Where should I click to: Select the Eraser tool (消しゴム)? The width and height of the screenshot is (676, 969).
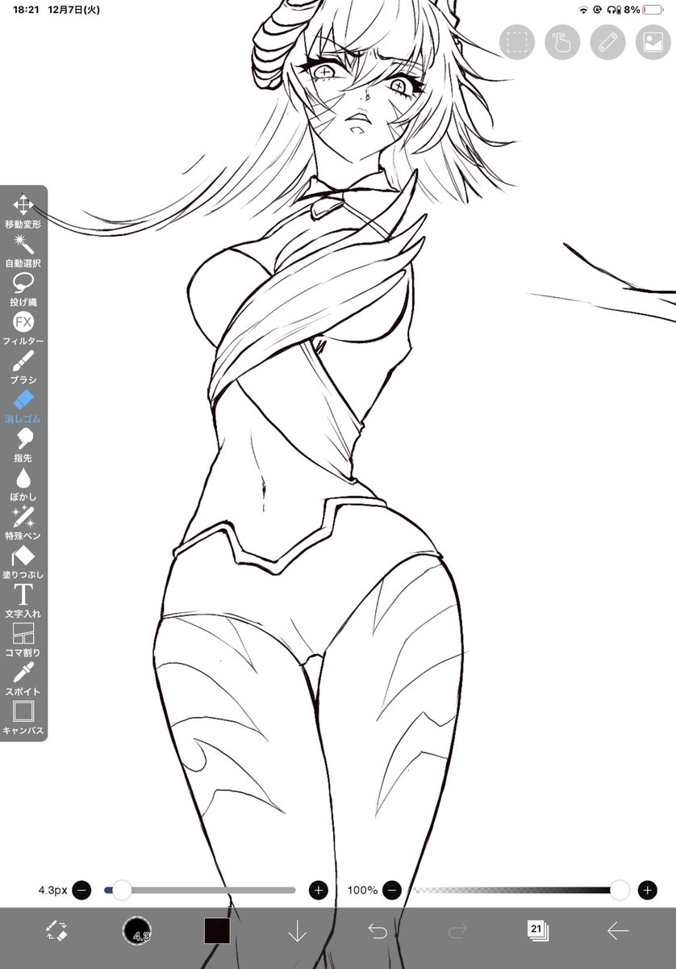[x=23, y=407]
